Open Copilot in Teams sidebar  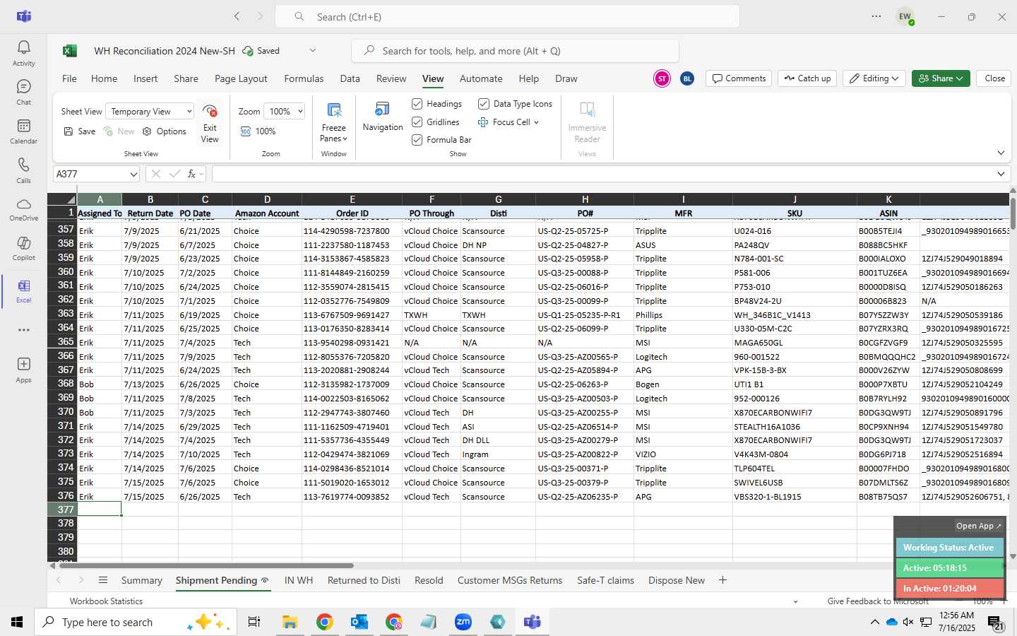point(23,248)
